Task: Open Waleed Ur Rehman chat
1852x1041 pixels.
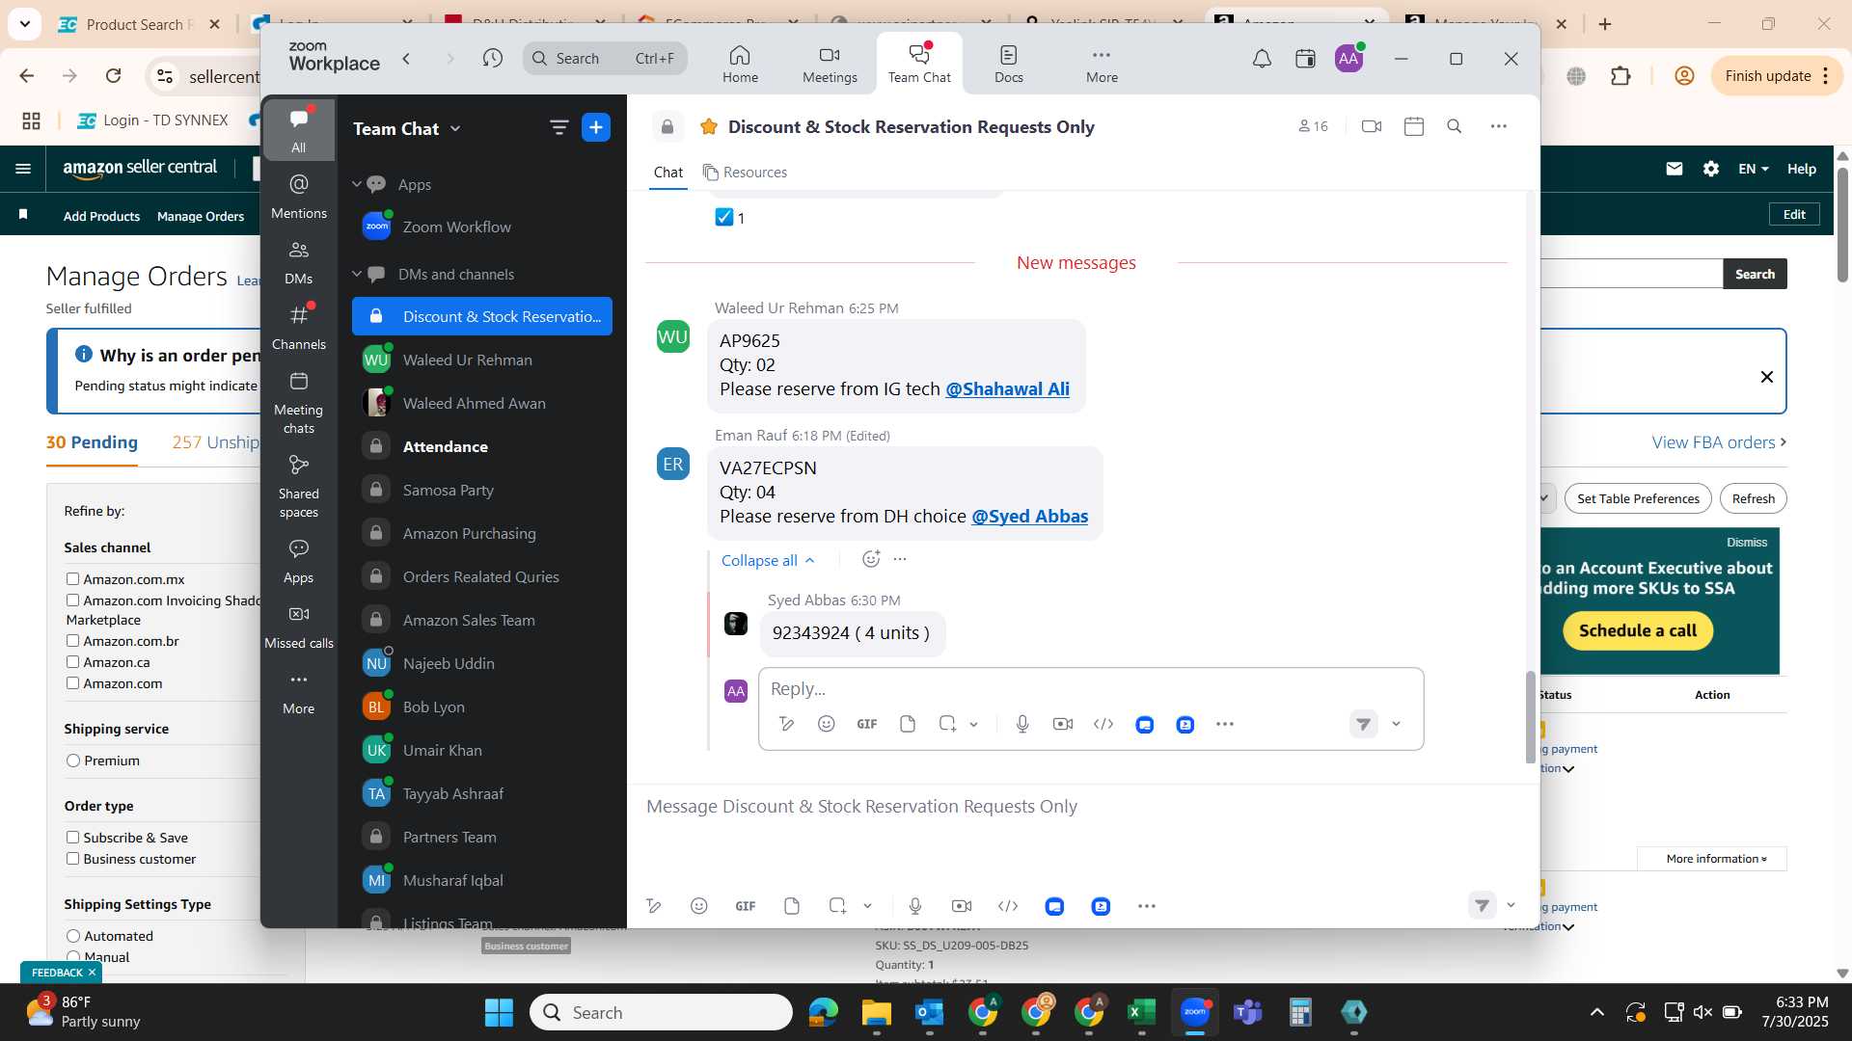Action: tap(481, 360)
